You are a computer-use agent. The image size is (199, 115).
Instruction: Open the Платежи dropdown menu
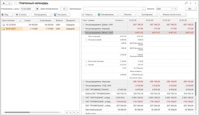click(x=129, y=15)
